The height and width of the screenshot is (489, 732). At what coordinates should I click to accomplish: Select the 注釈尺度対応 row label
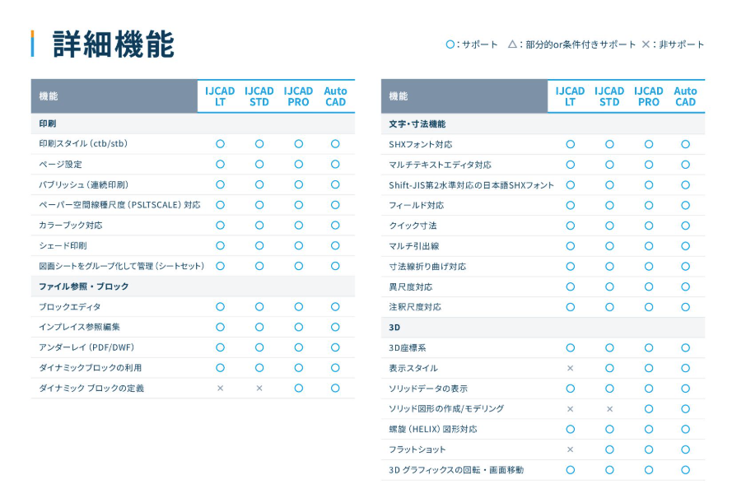414,307
